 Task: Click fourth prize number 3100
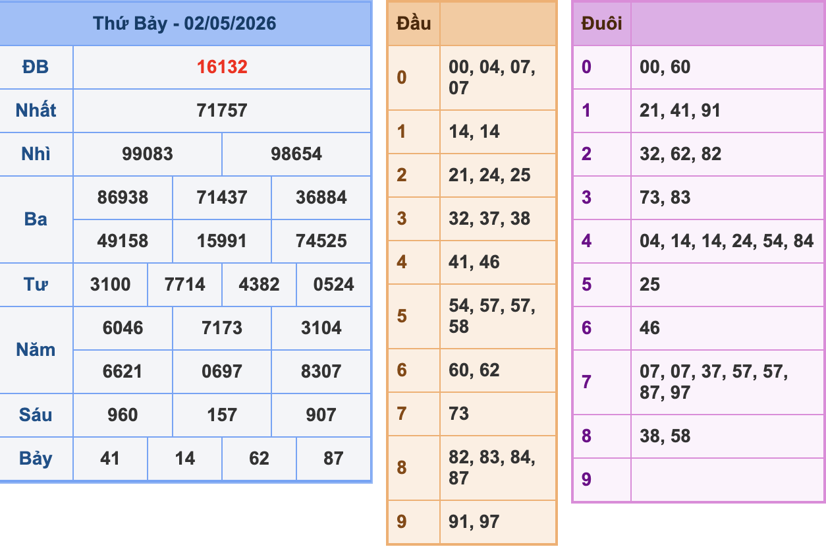click(x=110, y=285)
